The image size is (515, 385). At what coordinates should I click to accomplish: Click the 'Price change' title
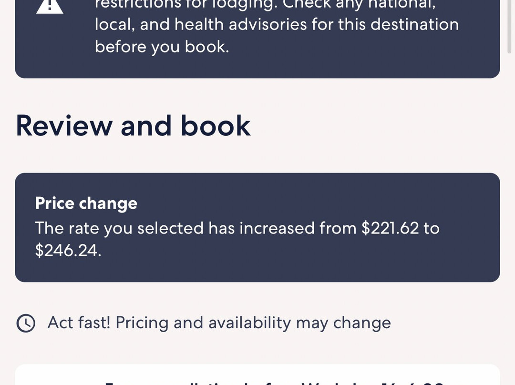(x=86, y=203)
